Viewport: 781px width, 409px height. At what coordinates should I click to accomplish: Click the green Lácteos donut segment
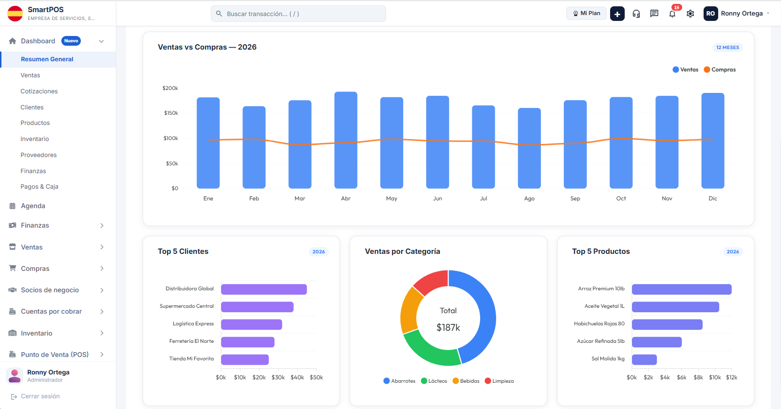point(428,351)
